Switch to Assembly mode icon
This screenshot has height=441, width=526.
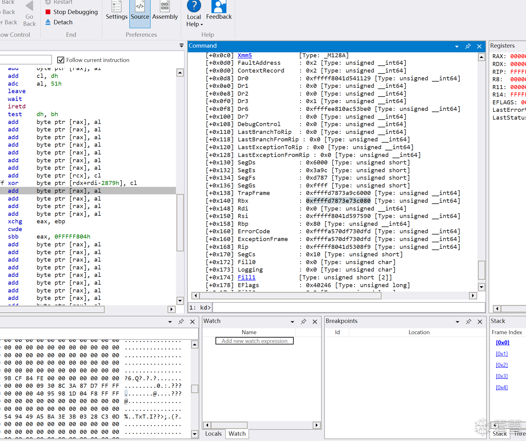pos(165,6)
